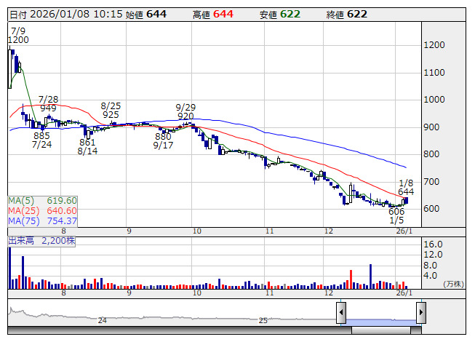Click the MA(75) legend entry
Screen dimensions: 475x342
coord(42,220)
